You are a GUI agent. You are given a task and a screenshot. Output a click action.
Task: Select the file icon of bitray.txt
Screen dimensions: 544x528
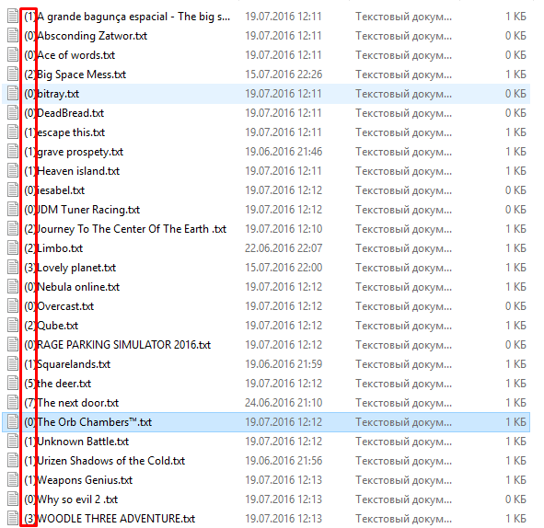pyautogui.click(x=13, y=94)
